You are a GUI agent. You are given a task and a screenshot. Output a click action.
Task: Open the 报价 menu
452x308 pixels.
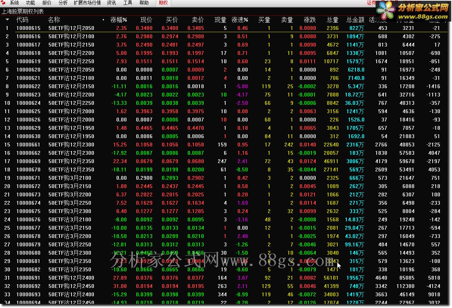pyautogui.click(x=47, y=3)
